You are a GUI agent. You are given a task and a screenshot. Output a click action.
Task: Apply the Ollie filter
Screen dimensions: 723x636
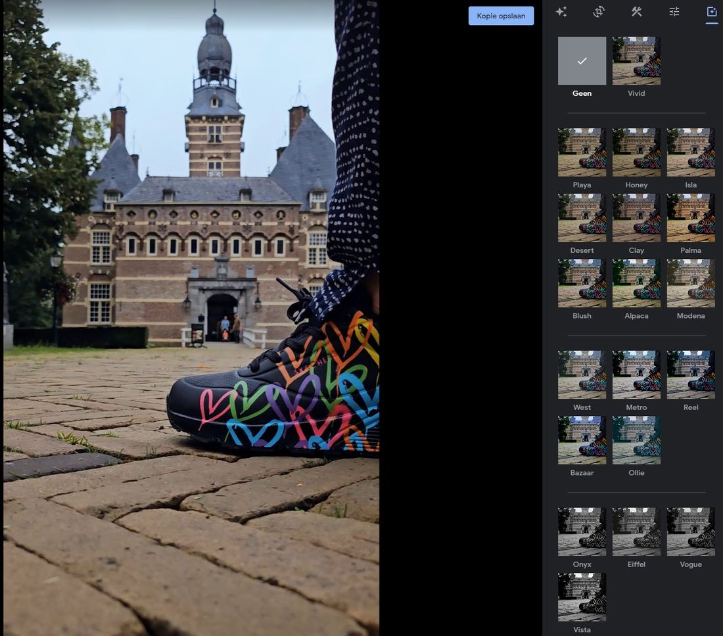click(x=636, y=440)
